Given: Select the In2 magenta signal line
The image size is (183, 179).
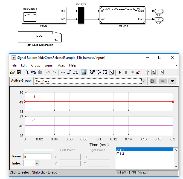Looking at the screenshot, I should coord(99,126).
